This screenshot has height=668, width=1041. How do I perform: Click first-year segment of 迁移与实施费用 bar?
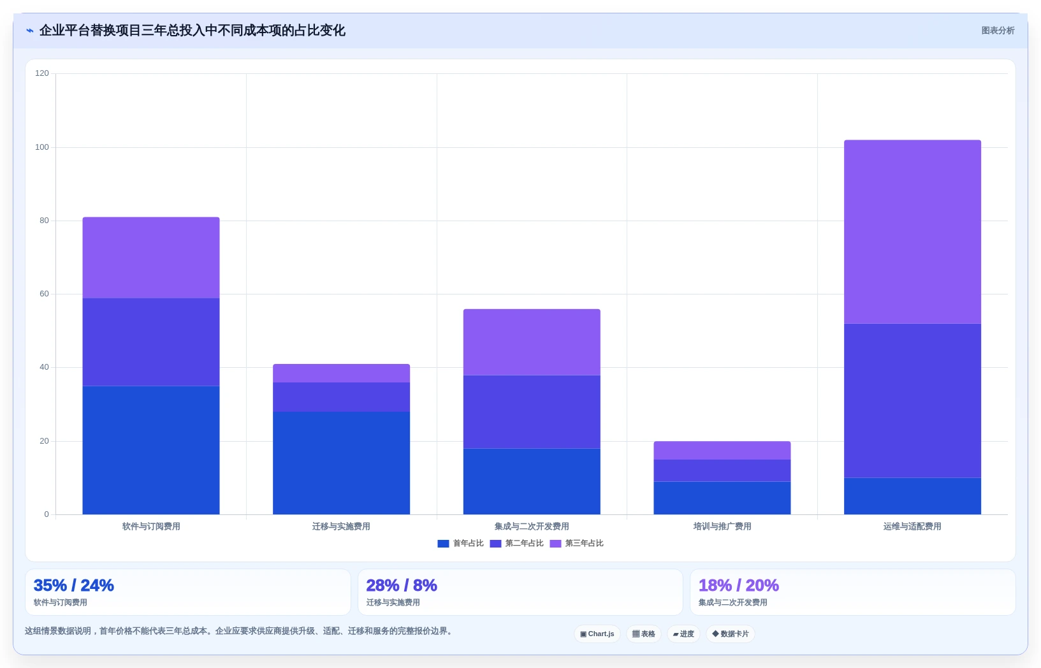tap(342, 463)
